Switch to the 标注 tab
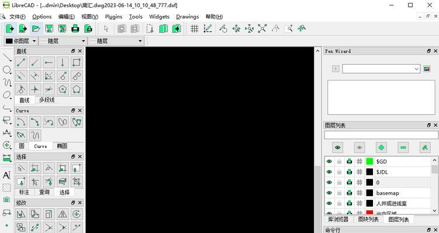The image size is (439, 233). (x=24, y=192)
